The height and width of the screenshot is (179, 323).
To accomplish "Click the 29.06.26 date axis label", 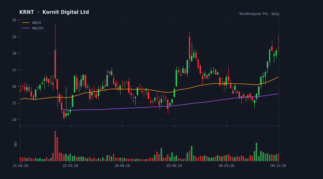I will click(122, 166).
